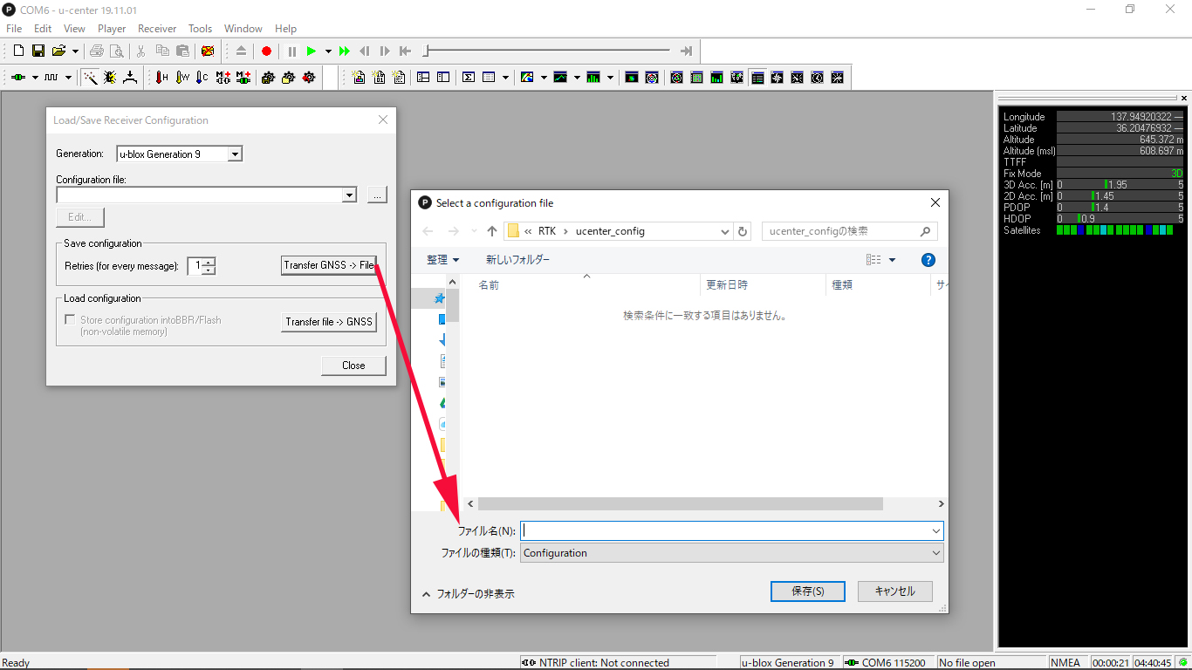The width and height of the screenshot is (1192, 670).
Task: Click the ... browse button for Configuration file
Action: pyautogui.click(x=376, y=195)
